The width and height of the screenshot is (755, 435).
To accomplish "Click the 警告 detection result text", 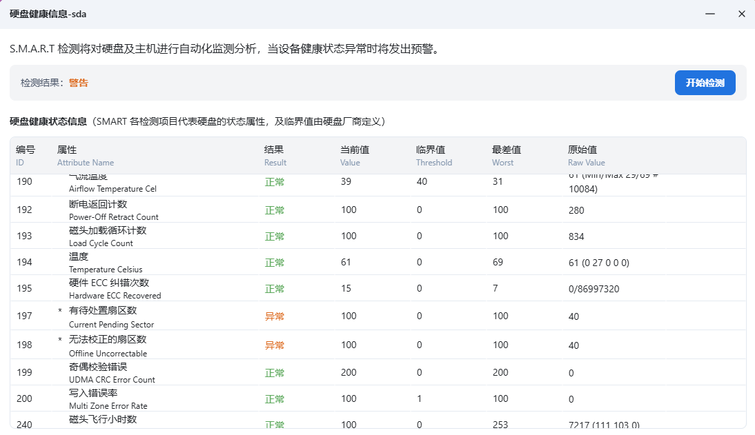I will click(79, 83).
